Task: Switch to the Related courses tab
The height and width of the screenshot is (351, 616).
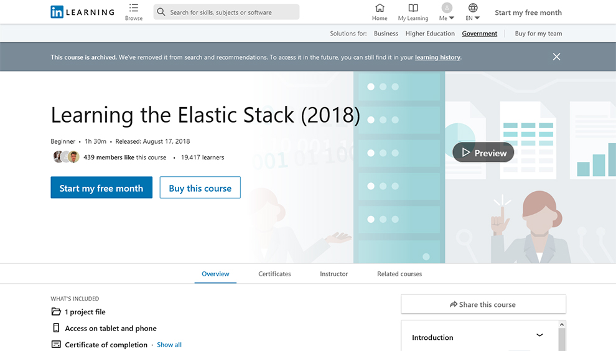Action: point(399,274)
